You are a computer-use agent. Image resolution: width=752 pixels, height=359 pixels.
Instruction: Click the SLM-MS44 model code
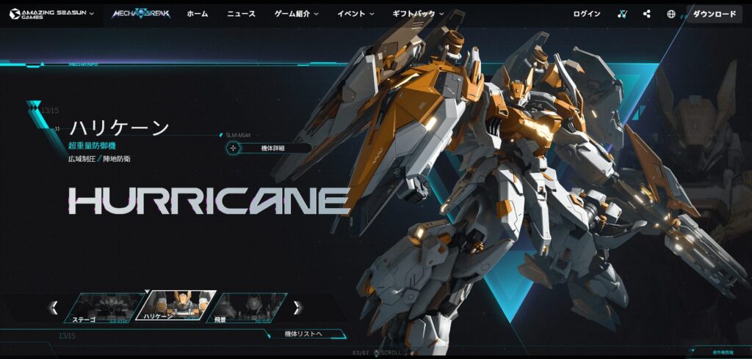coord(239,135)
